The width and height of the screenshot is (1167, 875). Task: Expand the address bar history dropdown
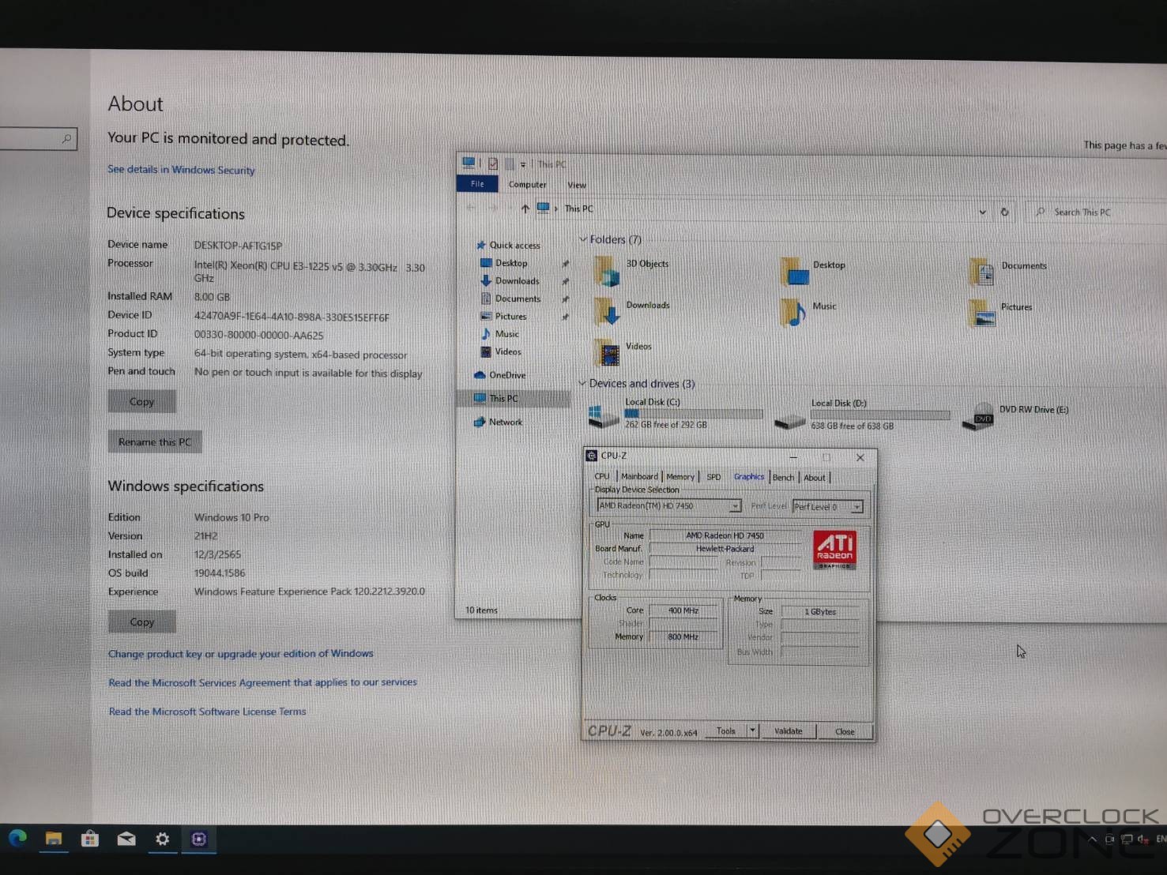click(982, 212)
